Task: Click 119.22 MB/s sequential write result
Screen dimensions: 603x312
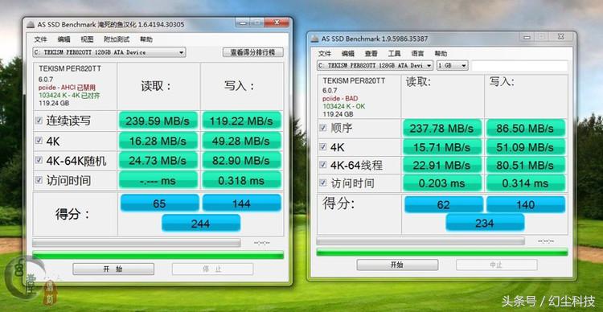Action: click(x=241, y=121)
